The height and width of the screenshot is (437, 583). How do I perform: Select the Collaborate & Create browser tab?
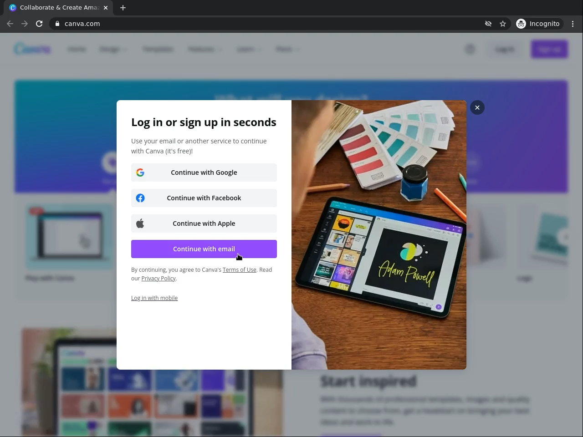point(59,8)
